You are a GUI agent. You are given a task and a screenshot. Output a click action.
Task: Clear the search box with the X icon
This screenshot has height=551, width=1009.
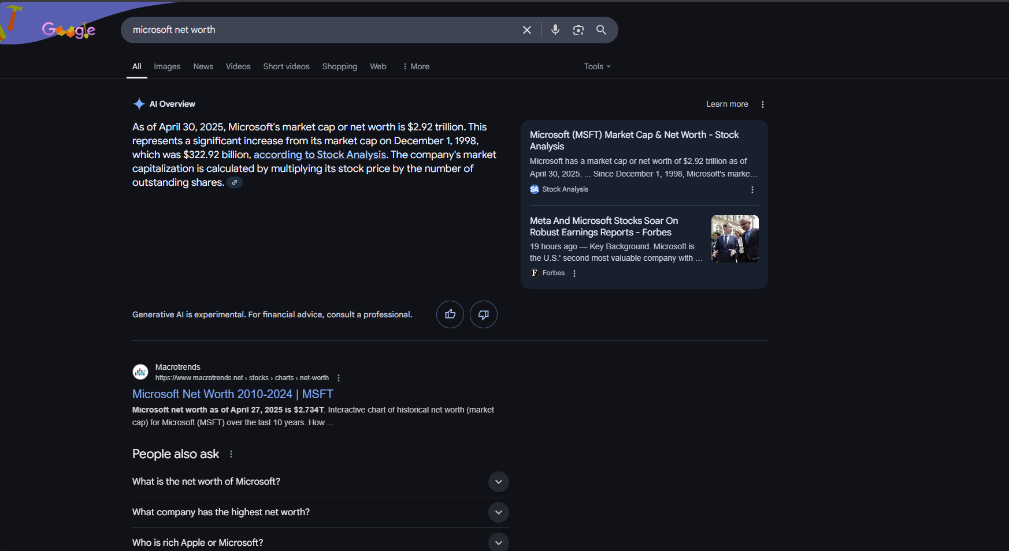[527, 30]
